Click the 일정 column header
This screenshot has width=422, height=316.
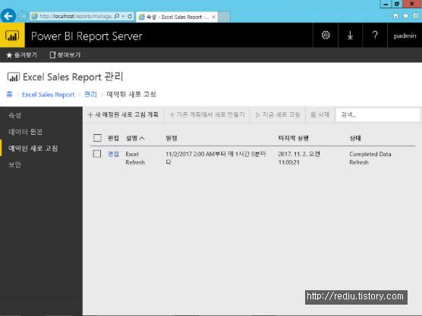tap(172, 138)
